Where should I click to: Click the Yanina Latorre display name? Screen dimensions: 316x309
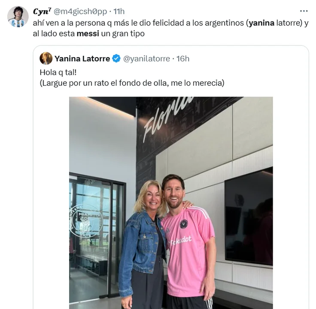click(x=82, y=59)
